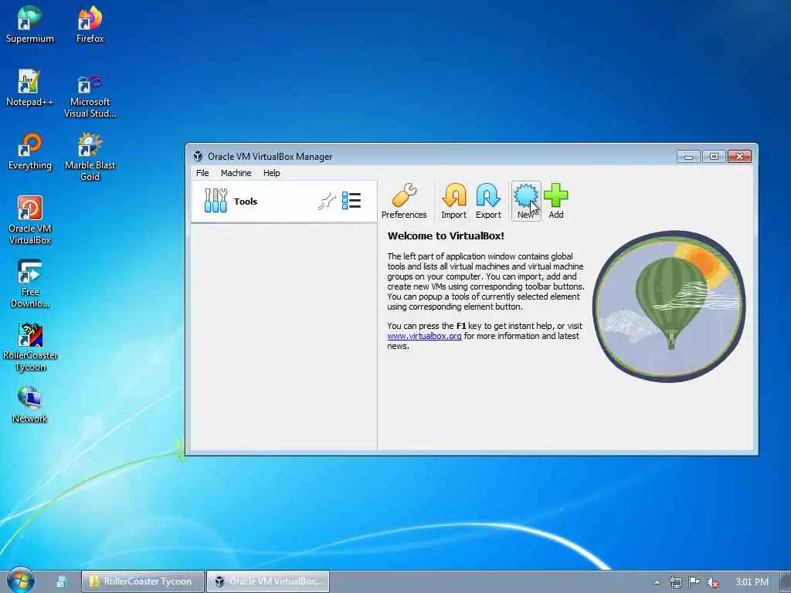Screen dimensions: 791x593
Task: Switch to RollerCoaster Tycoon taskbar button
Action: 143,581
